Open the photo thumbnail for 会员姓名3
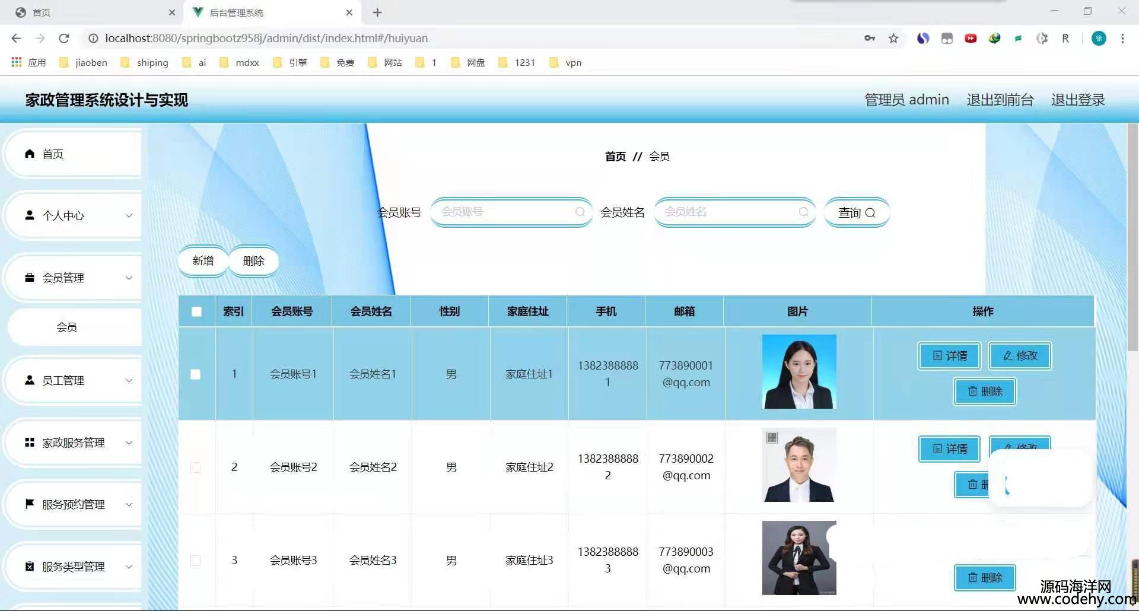1139x611 pixels. tap(799, 558)
